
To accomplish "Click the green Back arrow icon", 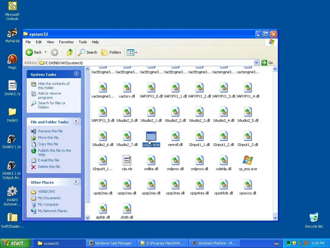I will (29, 52).
